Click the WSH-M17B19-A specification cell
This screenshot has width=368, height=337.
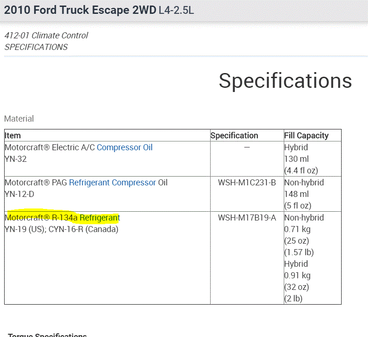click(247, 218)
